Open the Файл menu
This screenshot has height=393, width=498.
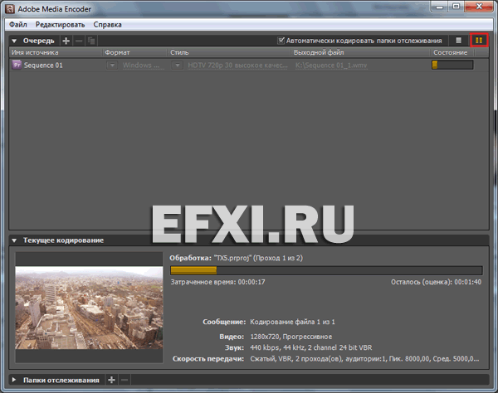click(18, 25)
